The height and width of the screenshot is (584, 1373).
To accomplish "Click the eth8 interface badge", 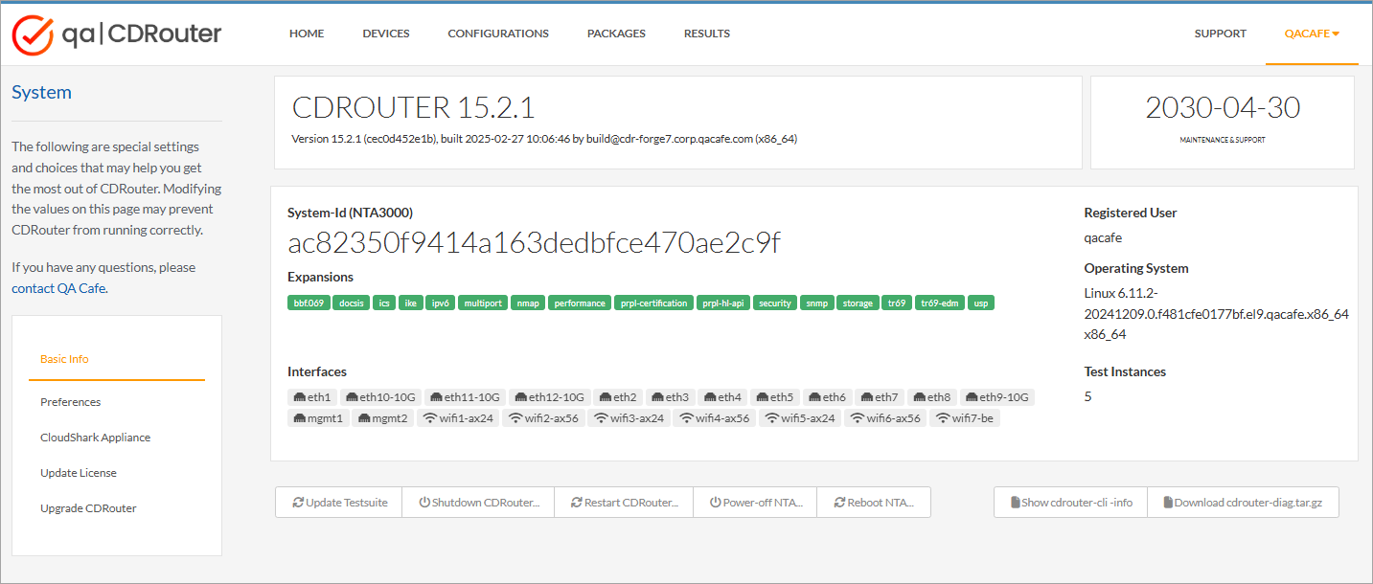I will pyautogui.click(x=931, y=396).
